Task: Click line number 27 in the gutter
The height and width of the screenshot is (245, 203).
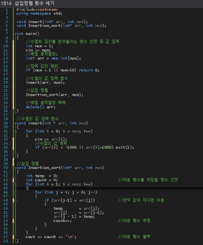Action: 6,115
